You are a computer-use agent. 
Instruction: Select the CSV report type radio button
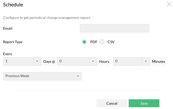(102, 42)
